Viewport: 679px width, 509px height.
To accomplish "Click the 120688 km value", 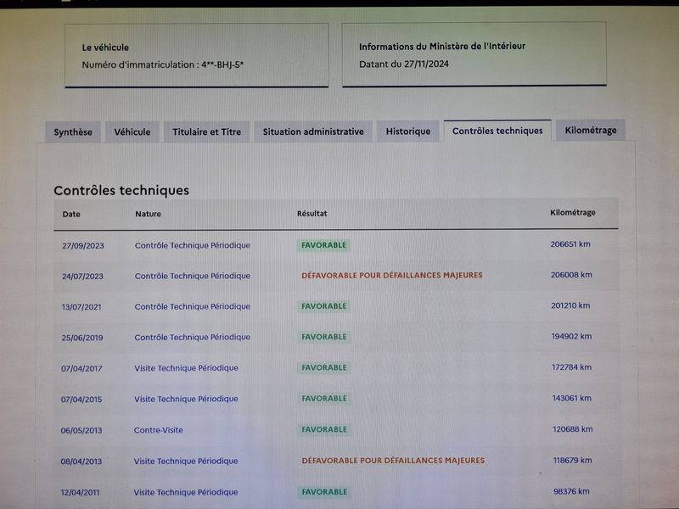I will tap(572, 429).
